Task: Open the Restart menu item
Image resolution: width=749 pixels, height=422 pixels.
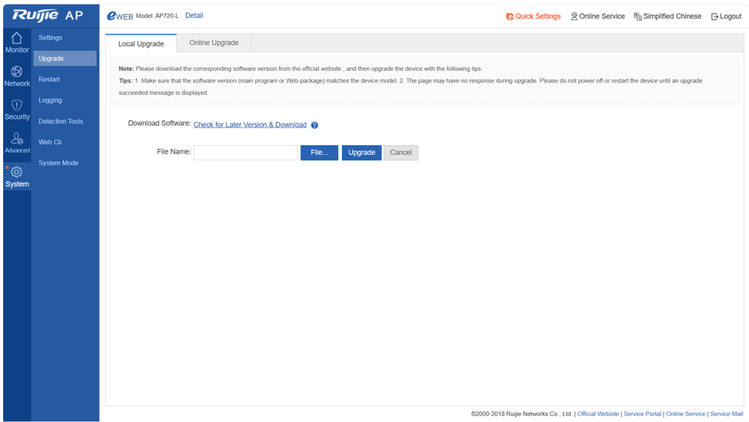Action: [x=49, y=79]
